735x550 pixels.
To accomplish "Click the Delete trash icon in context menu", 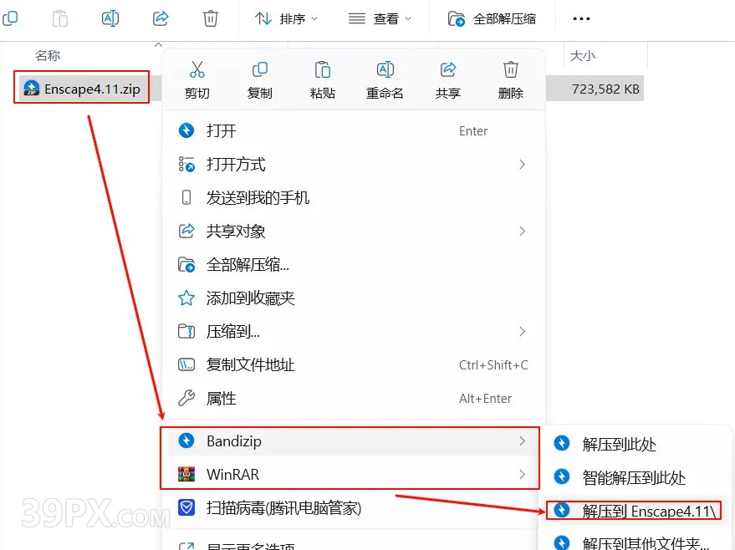I will click(510, 70).
